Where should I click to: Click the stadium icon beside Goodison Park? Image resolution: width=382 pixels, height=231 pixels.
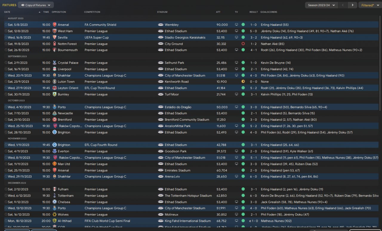pos(161,151)
